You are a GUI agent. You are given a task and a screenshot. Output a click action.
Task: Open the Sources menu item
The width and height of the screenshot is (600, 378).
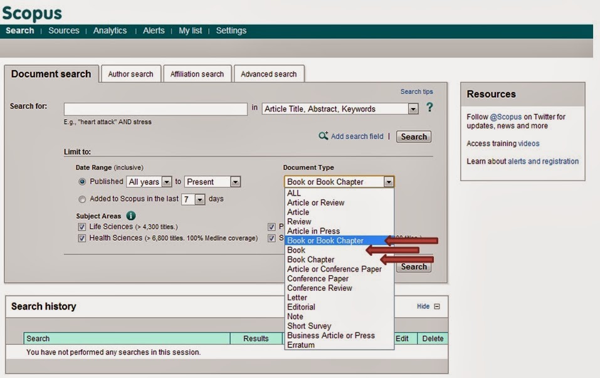tap(64, 31)
